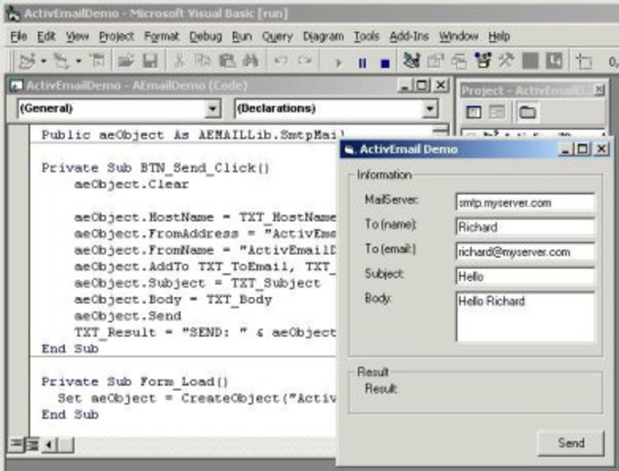Click the Save Project floppy icon
619x471 pixels.
click(150, 61)
